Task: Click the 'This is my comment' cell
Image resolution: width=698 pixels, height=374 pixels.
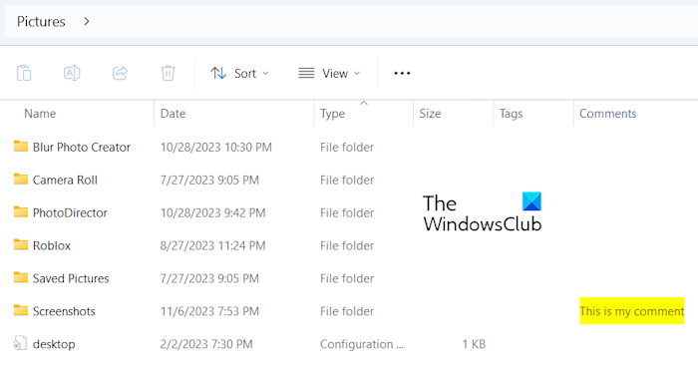Action: (x=631, y=311)
